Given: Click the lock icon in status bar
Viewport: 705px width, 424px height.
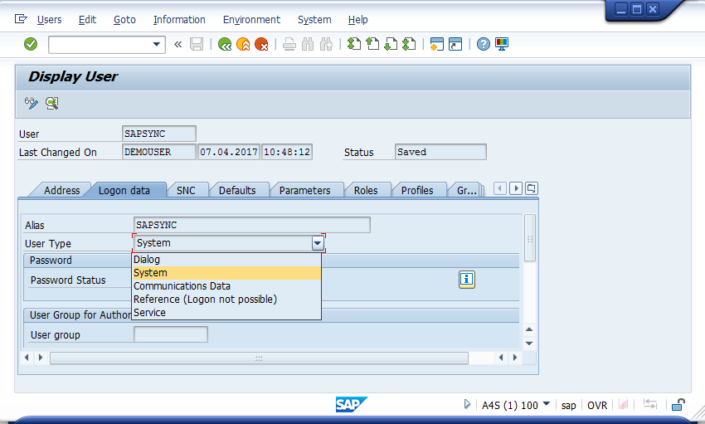Looking at the screenshot, I should click(x=678, y=405).
